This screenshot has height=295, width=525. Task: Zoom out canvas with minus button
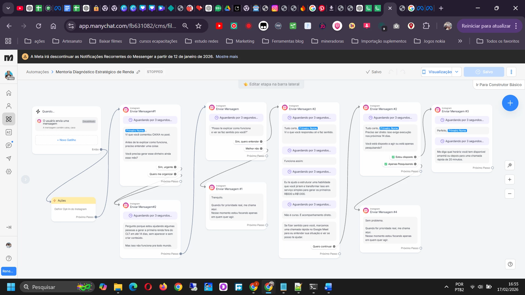click(x=510, y=194)
